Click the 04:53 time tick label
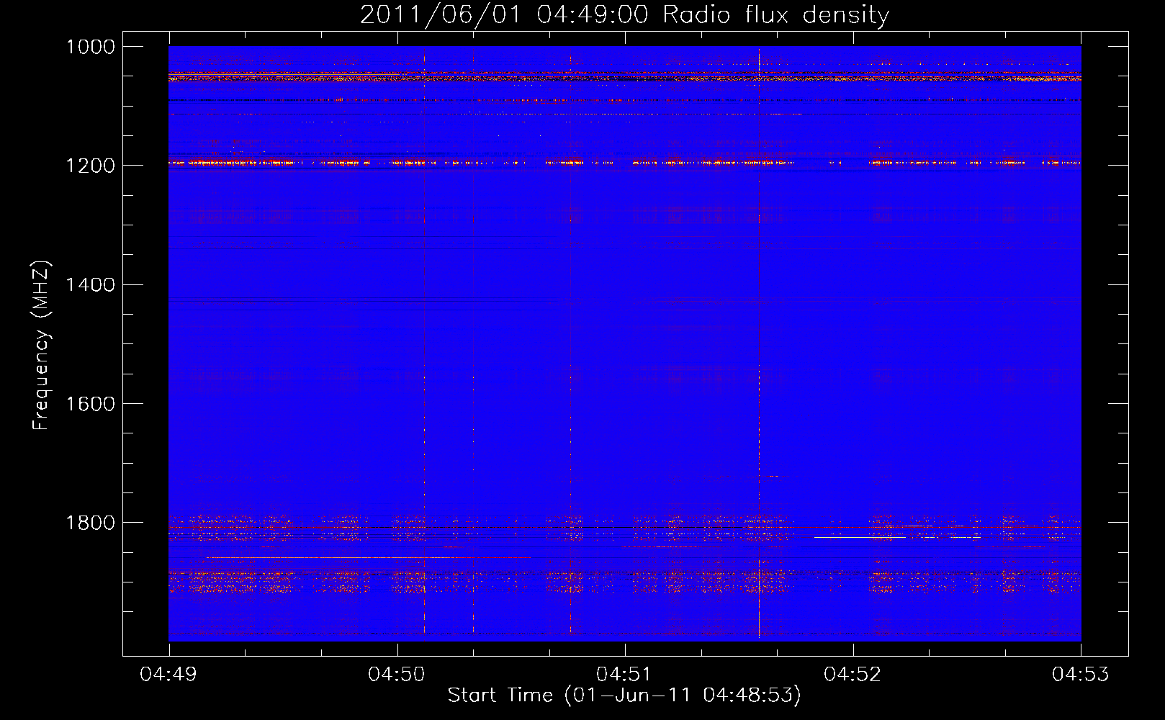The image size is (1165, 720). [1081, 675]
